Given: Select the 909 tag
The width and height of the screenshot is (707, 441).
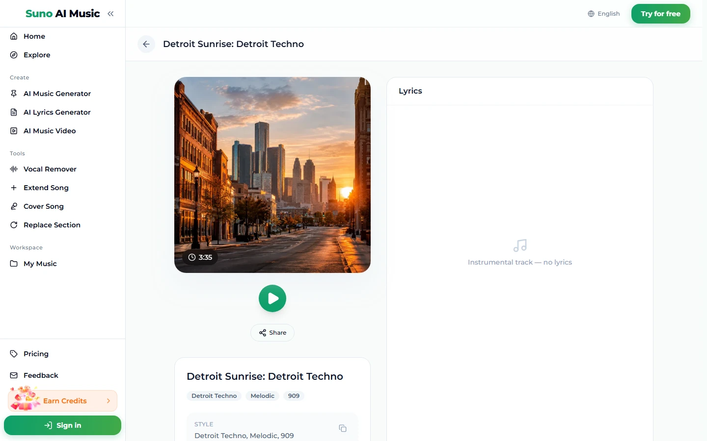Looking at the screenshot, I should (x=294, y=396).
